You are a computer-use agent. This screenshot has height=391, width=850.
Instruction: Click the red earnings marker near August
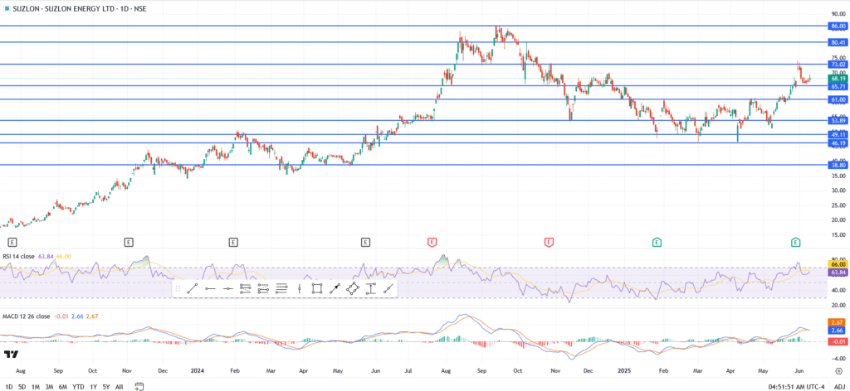(x=432, y=242)
